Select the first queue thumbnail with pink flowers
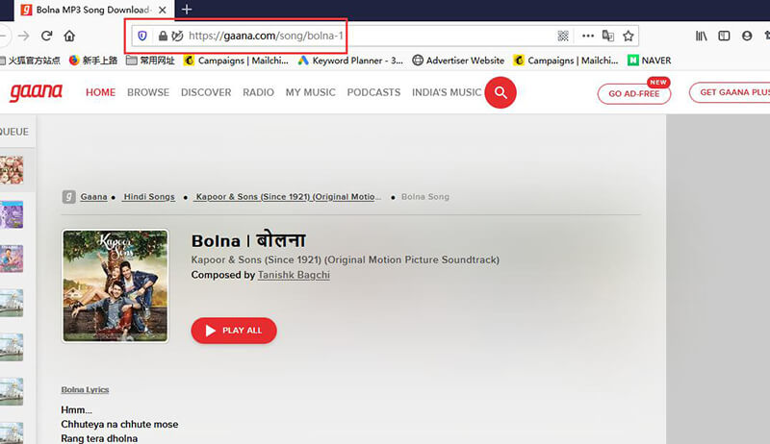 (x=12, y=170)
